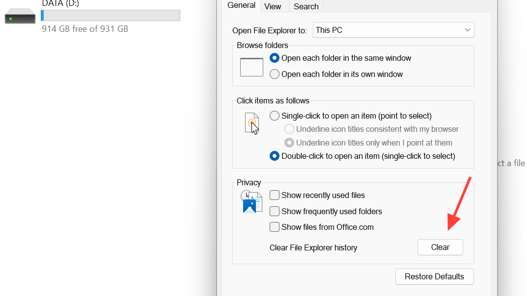Click the cursor-on-document icon under Click items
Viewport: 527px width, 296px height.
[x=251, y=123]
